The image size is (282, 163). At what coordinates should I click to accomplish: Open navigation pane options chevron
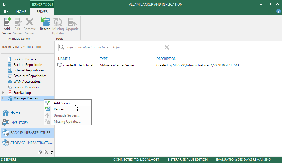(x=52, y=152)
